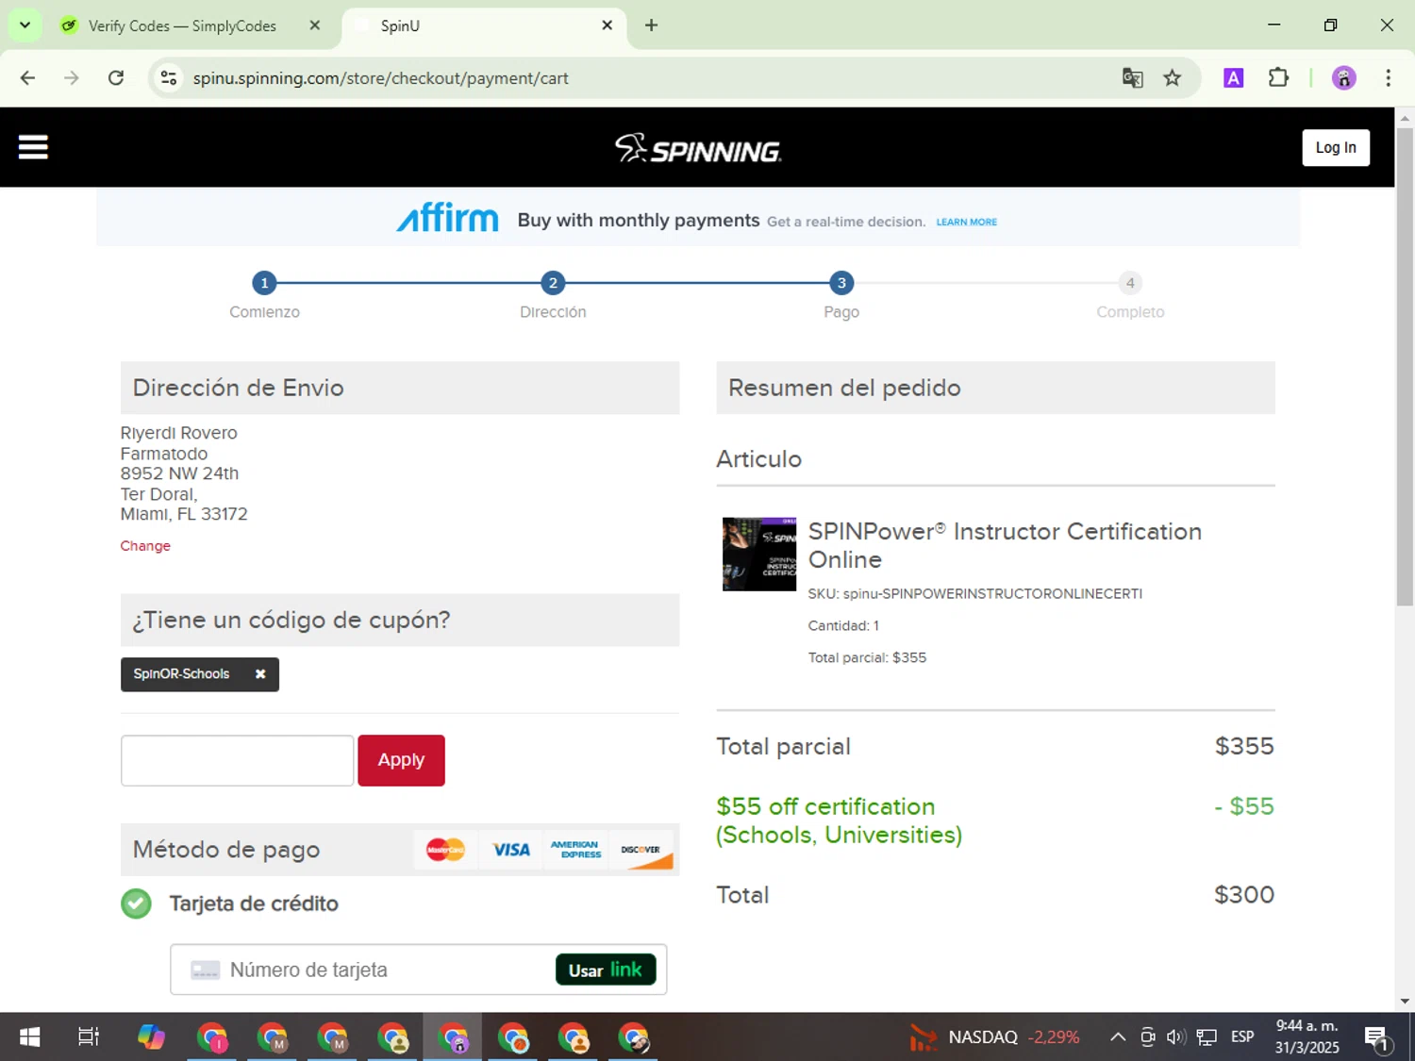This screenshot has width=1415, height=1061.
Task: Open Task View on the taskbar
Action: [89, 1037]
